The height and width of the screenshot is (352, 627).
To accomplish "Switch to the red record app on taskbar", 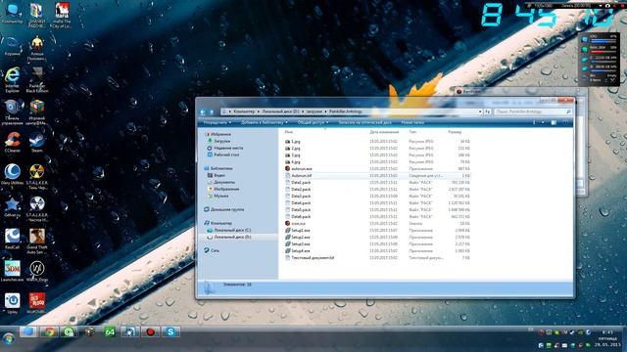I will pos(150,331).
